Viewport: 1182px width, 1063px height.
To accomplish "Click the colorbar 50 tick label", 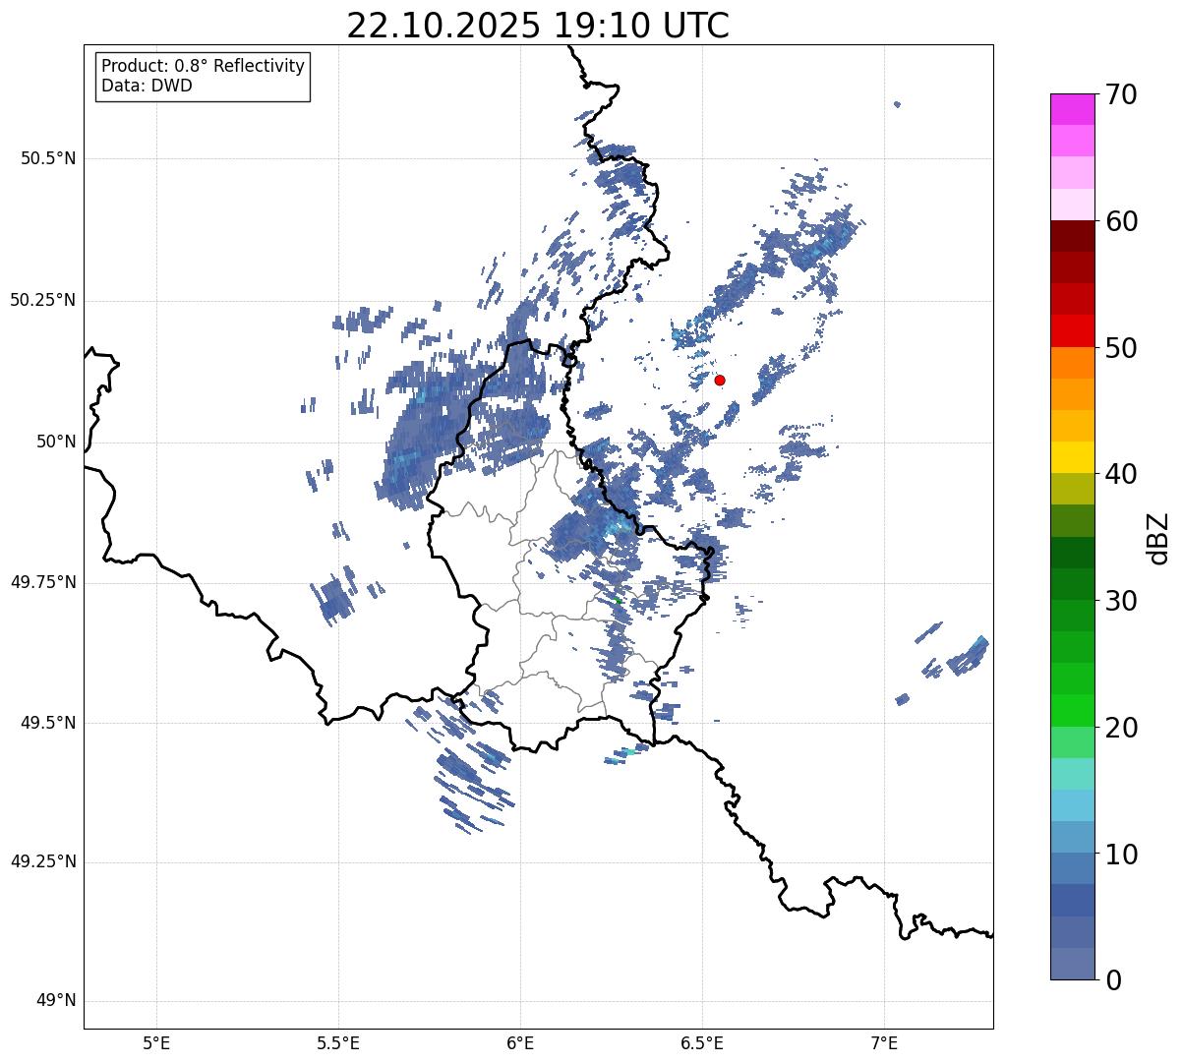I will click(x=1121, y=348).
